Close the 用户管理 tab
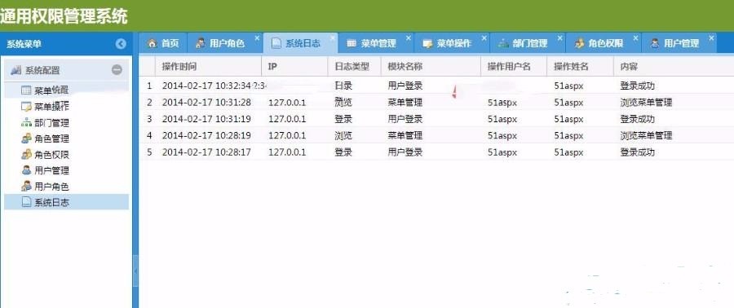This screenshot has height=308, width=734. 711,37
